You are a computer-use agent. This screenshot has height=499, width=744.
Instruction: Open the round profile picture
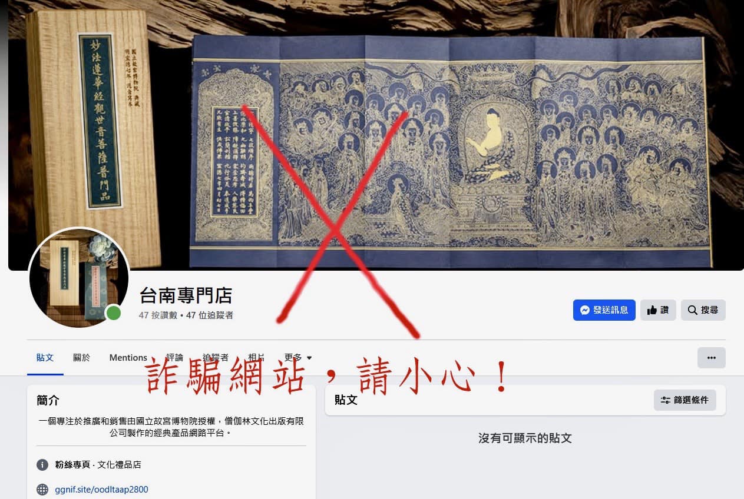[78, 278]
